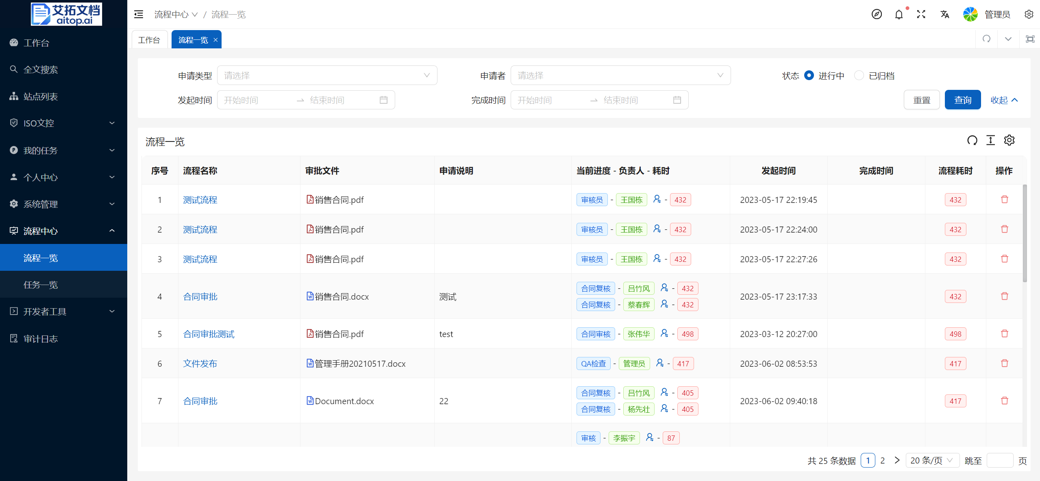Delete row 1 测试流程 with trash icon

click(x=1004, y=199)
